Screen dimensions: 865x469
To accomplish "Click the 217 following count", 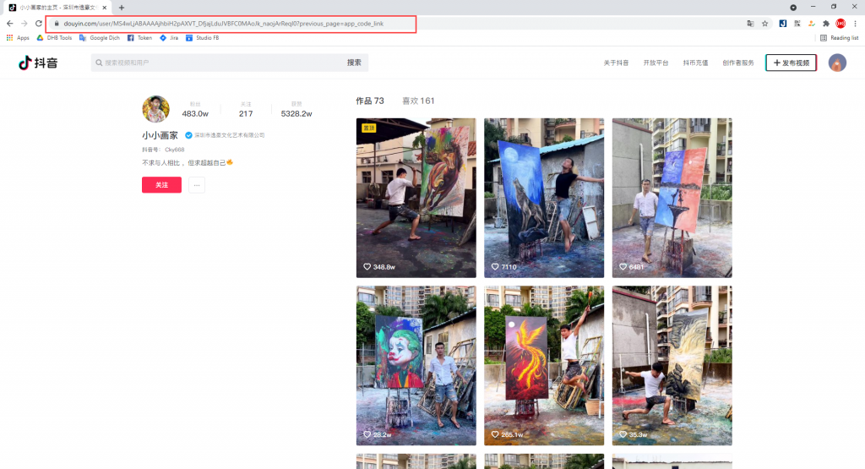I will (246, 114).
